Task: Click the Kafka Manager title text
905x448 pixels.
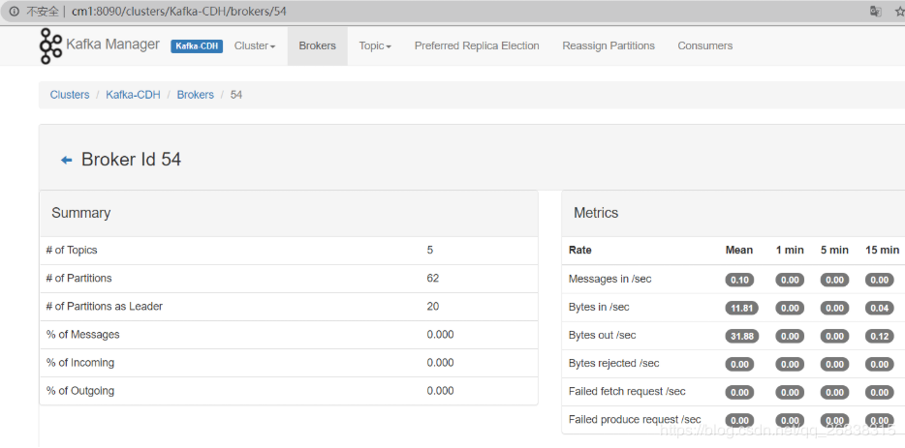Action: click(113, 45)
